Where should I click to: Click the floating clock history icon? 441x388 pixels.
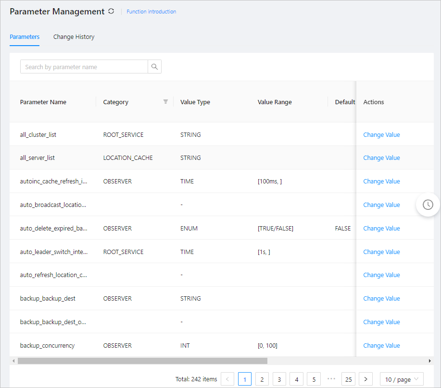pyautogui.click(x=428, y=205)
